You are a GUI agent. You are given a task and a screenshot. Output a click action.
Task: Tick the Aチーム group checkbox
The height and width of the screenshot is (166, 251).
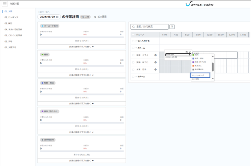[133, 48]
